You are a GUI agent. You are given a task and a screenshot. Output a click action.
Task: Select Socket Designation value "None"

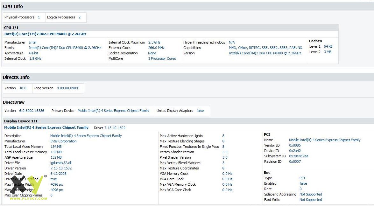click(152, 53)
